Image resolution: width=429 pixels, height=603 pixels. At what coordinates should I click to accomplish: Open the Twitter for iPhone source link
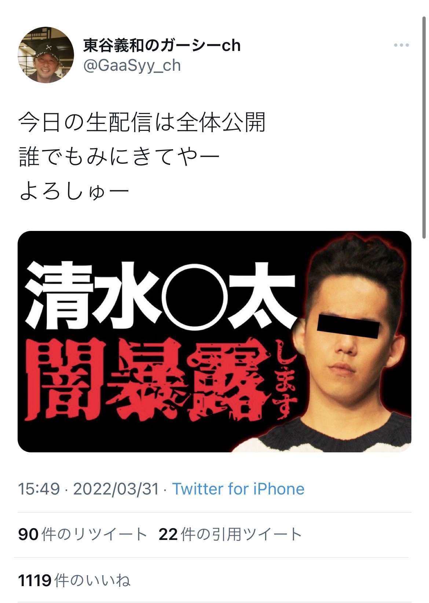pyautogui.click(x=238, y=489)
